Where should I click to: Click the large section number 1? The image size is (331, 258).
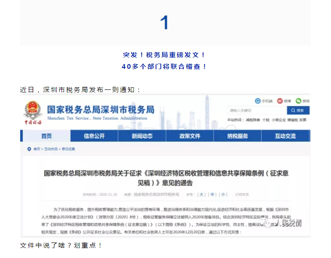tap(164, 22)
